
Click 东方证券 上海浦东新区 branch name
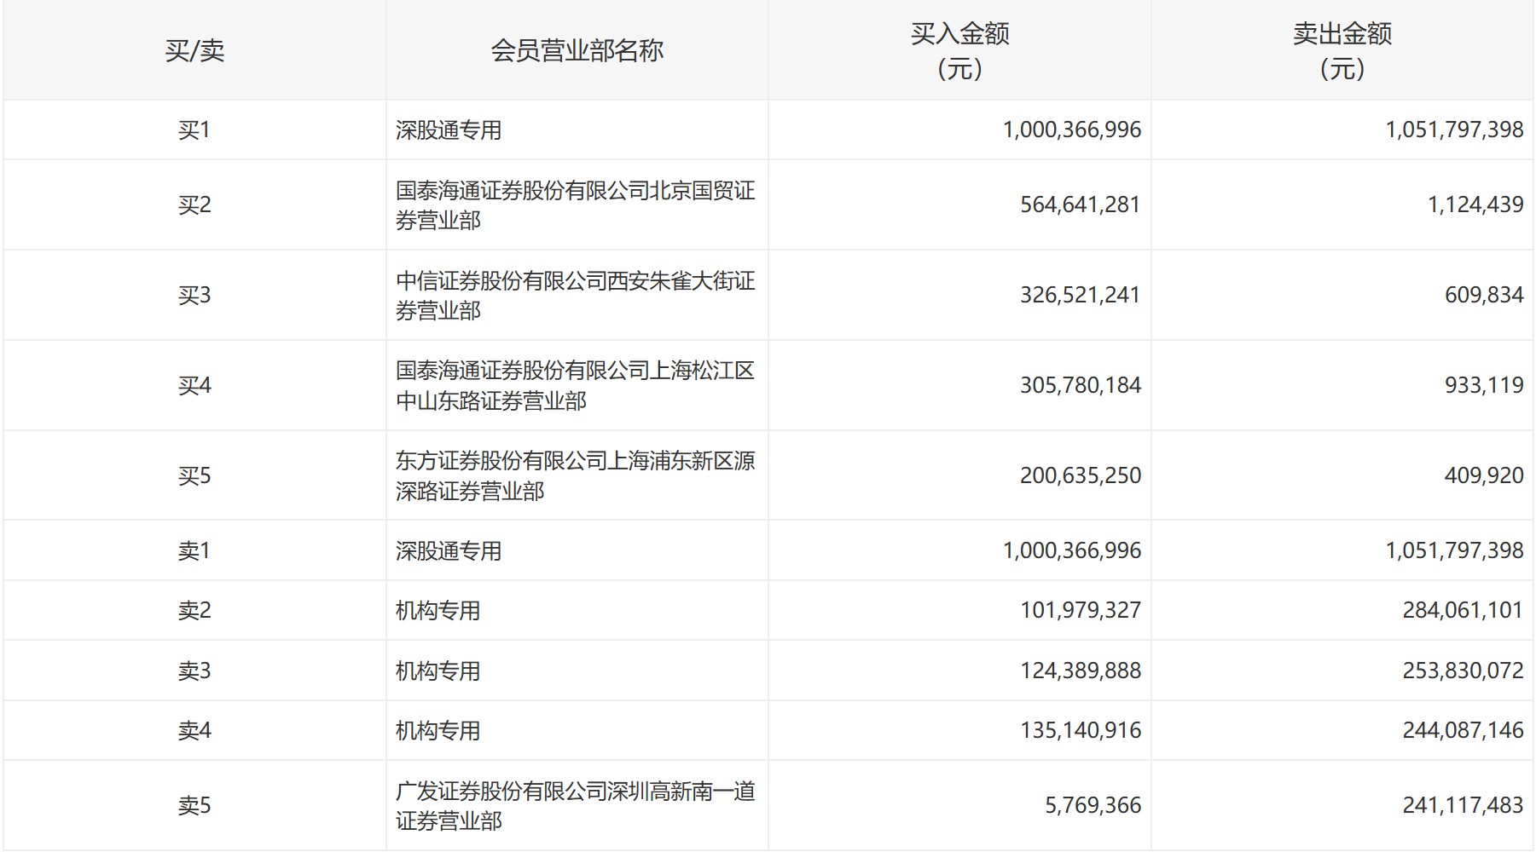click(x=576, y=476)
